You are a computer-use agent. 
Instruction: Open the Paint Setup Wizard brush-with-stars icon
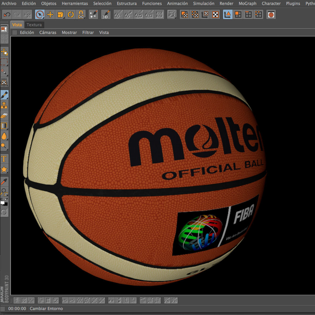click(x=93, y=14)
